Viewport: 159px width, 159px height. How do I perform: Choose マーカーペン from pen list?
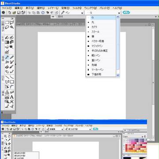pos(101,70)
